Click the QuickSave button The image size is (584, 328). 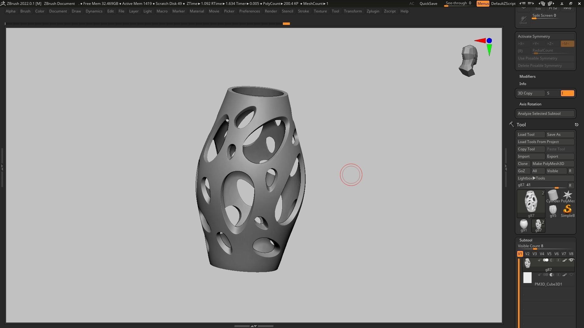click(428, 4)
